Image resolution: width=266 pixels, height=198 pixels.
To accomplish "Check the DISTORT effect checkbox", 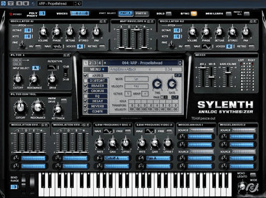I will point(85,81).
